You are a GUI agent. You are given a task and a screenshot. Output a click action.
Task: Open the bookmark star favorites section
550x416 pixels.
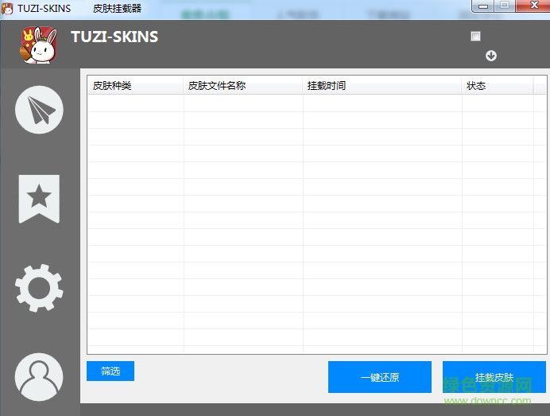tap(39, 198)
